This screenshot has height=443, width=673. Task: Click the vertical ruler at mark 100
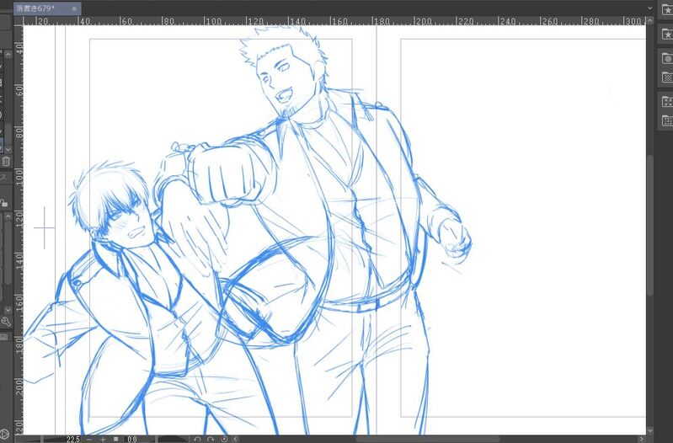coord(19,176)
